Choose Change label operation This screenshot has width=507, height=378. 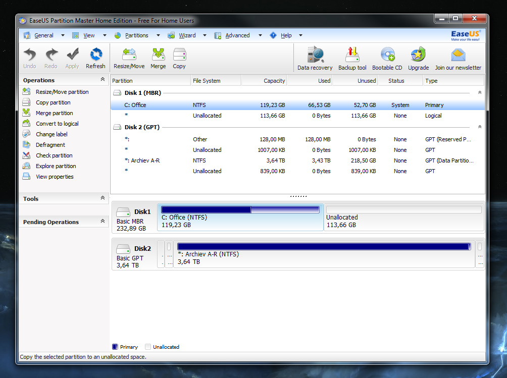[x=52, y=134]
